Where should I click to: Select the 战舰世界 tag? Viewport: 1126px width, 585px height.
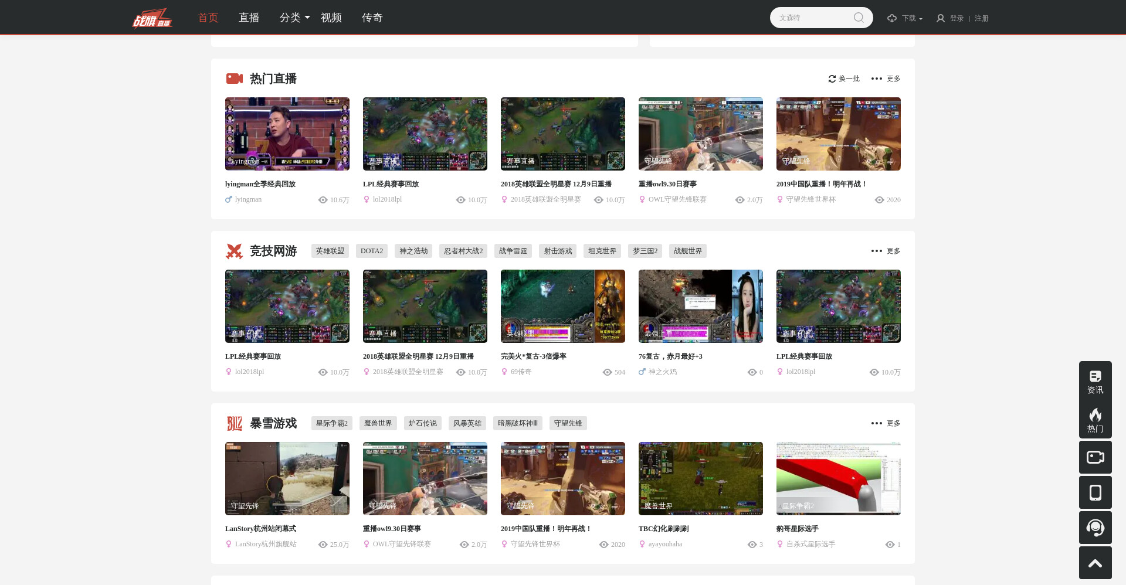(x=688, y=251)
